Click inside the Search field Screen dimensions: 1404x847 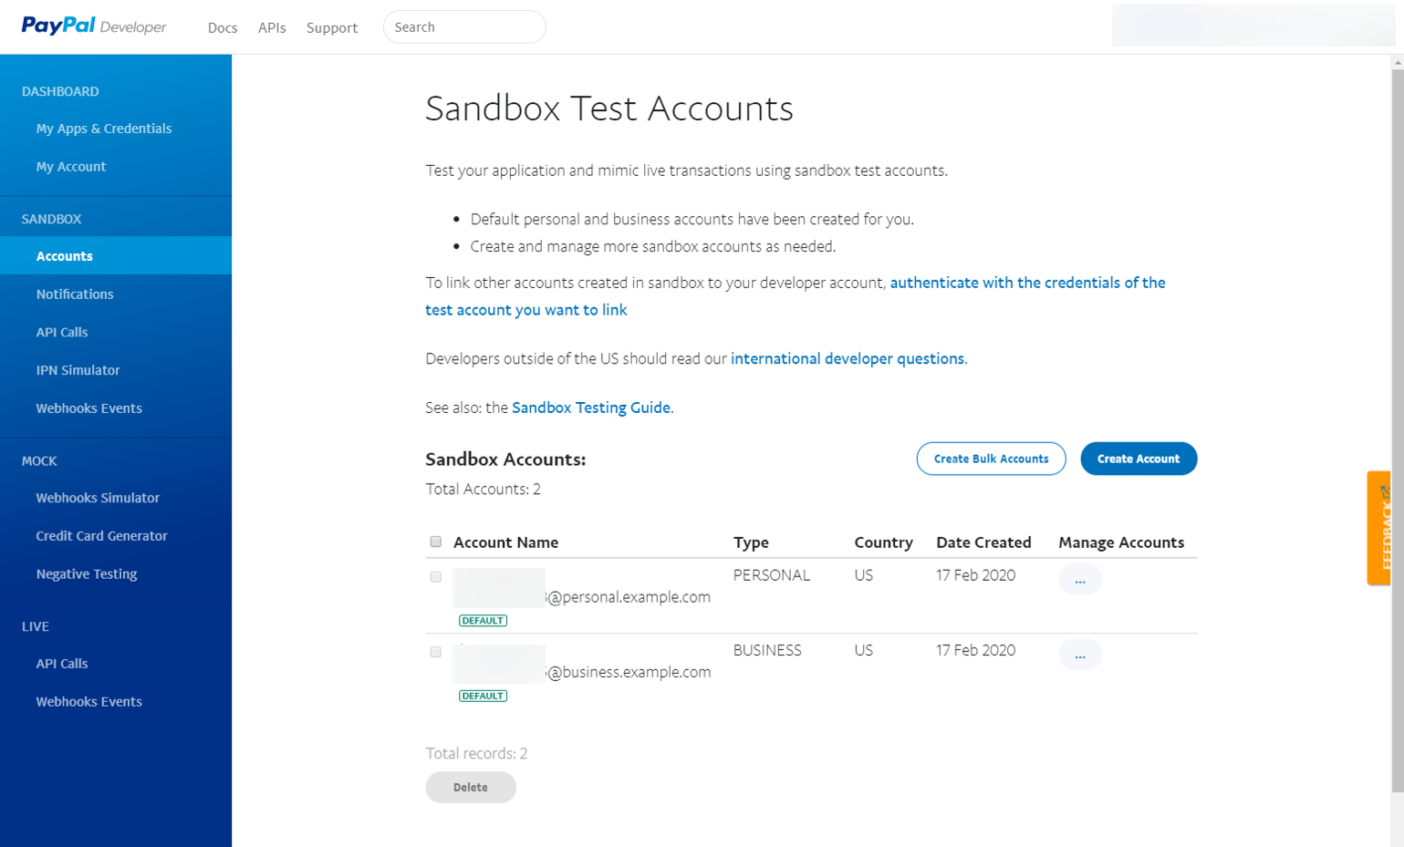pyautogui.click(x=463, y=26)
